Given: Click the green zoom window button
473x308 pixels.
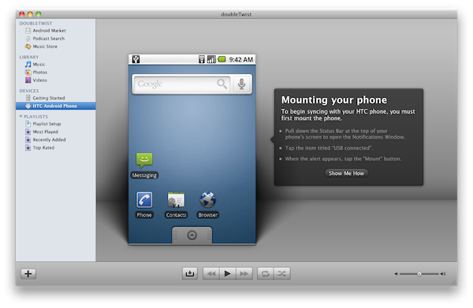Looking at the screenshot, I should [39, 14].
